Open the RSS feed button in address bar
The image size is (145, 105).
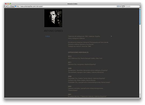118,6
